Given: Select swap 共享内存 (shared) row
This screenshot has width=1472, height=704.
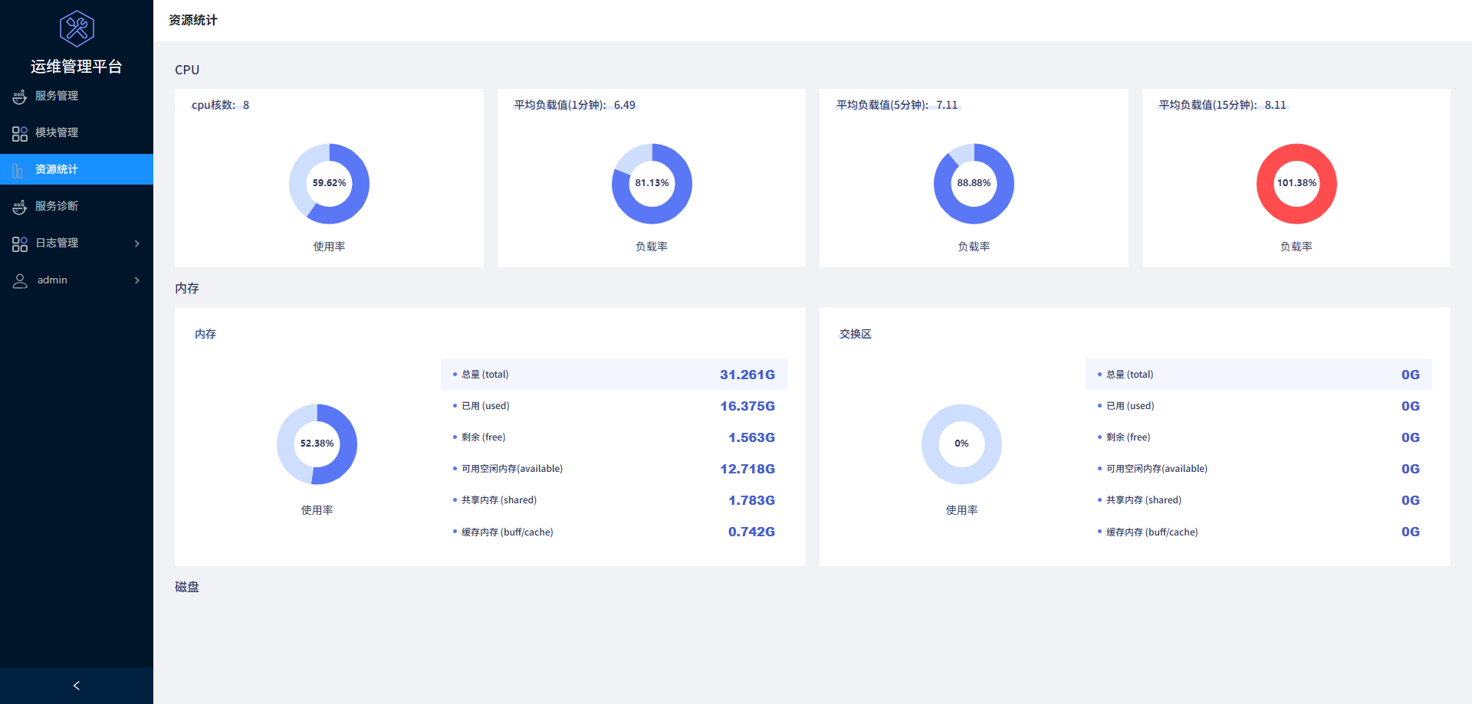Looking at the screenshot, I should coord(1258,500).
